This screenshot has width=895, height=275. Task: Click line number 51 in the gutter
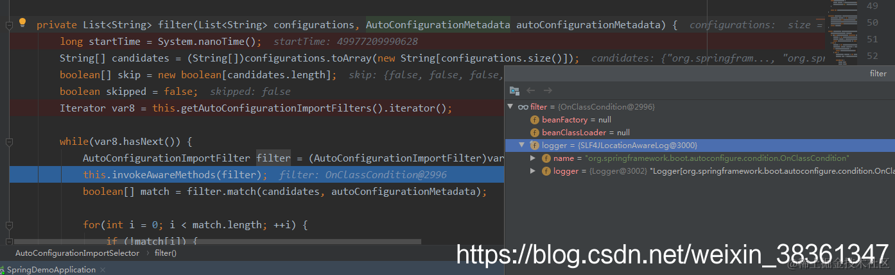click(872, 39)
